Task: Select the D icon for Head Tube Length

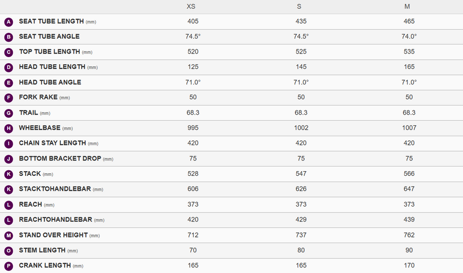Action: [9, 67]
